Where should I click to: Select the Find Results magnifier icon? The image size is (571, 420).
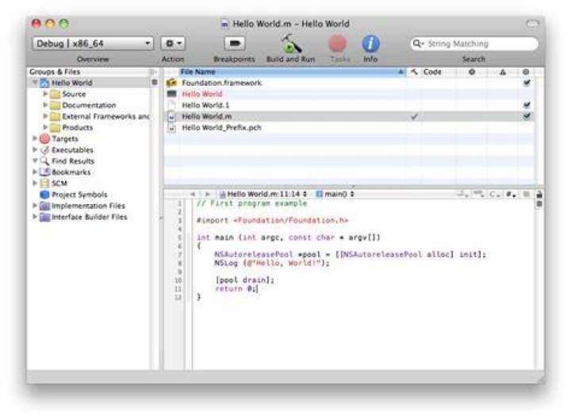tap(44, 161)
